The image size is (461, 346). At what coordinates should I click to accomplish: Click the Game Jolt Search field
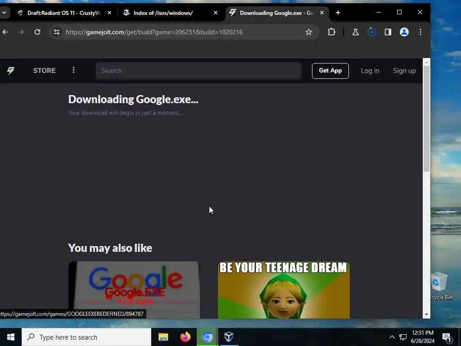click(x=199, y=71)
